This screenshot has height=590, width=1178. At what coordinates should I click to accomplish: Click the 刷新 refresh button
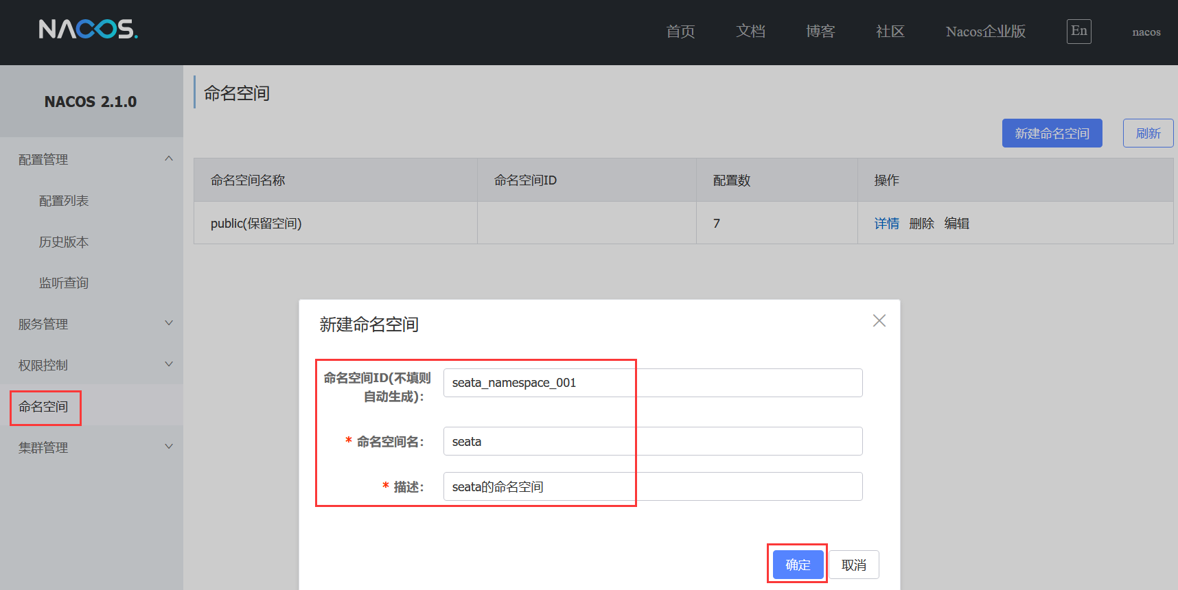(1148, 133)
